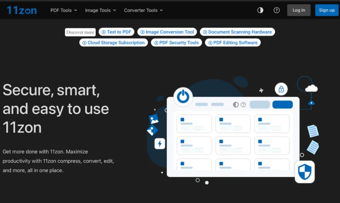
Task: Click the padlock icon in illustration
Action: [x=281, y=89]
